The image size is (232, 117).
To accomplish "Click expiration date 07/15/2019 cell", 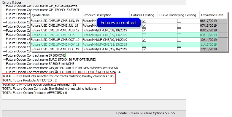I will [213, 25].
